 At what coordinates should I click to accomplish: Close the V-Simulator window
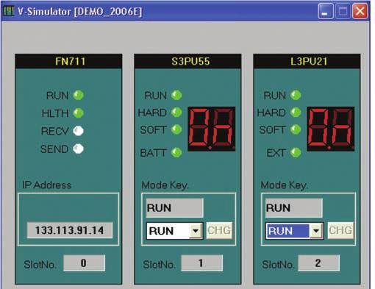360,11
